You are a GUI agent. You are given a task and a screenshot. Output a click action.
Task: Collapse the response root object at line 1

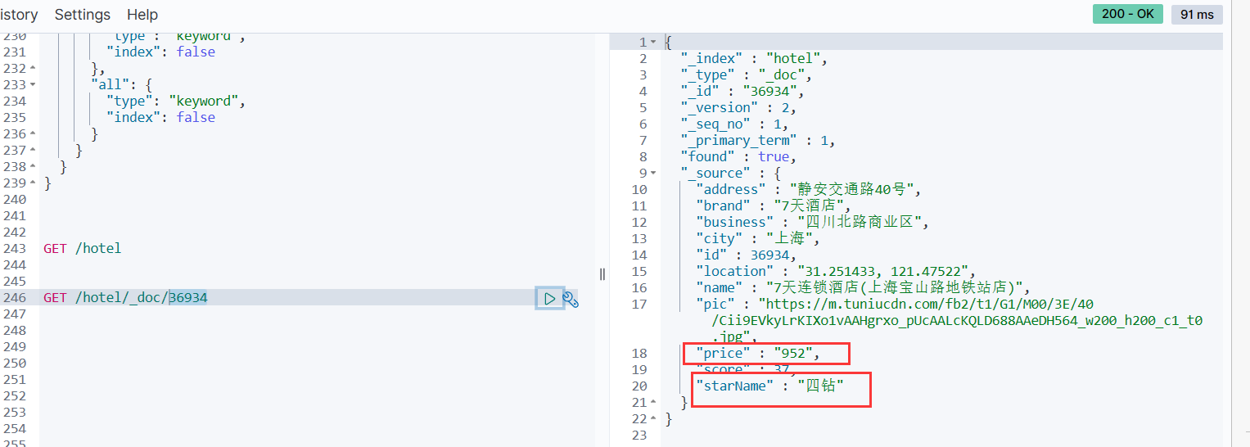653,42
